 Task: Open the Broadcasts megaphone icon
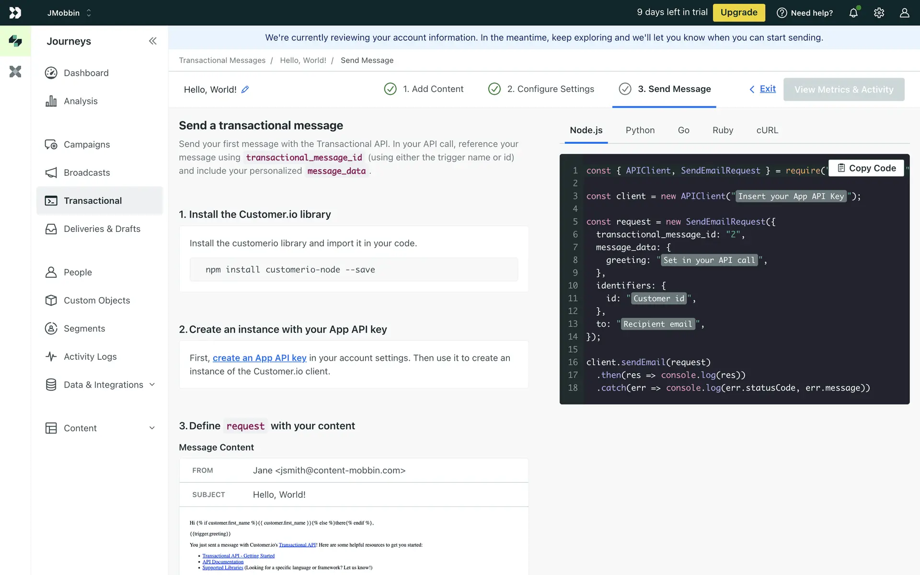(51, 172)
